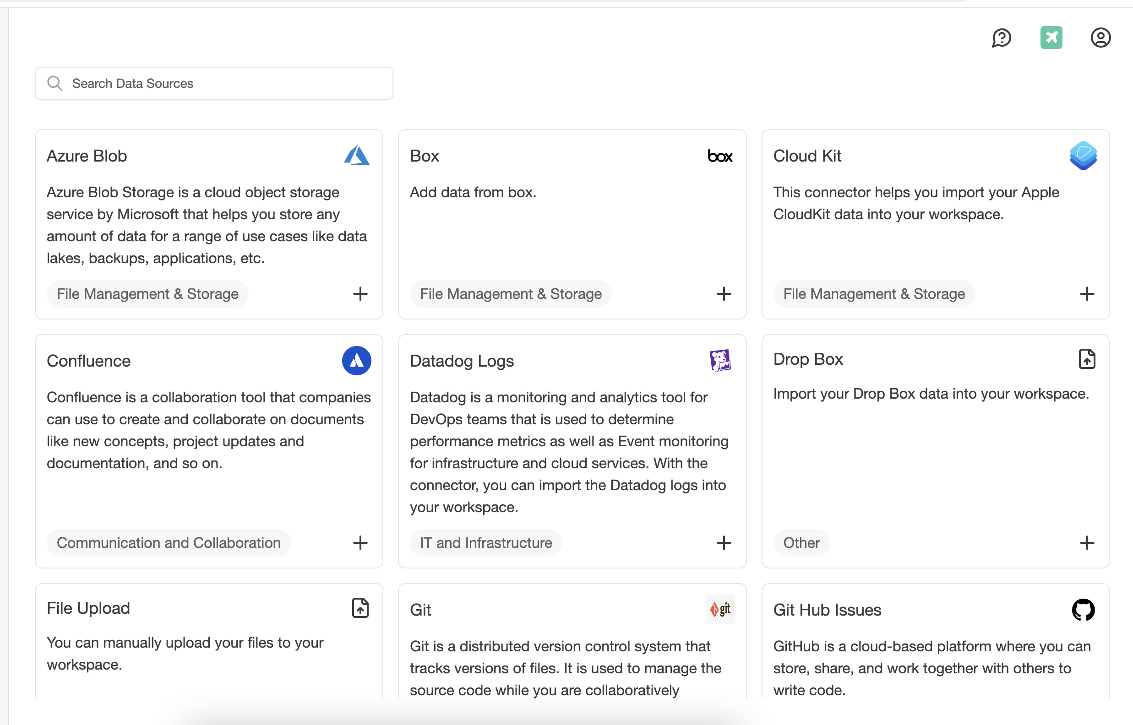This screenshot has width=1133, height=725.
Task: Add the Azure Blob data source
Action: click(360, 294)
